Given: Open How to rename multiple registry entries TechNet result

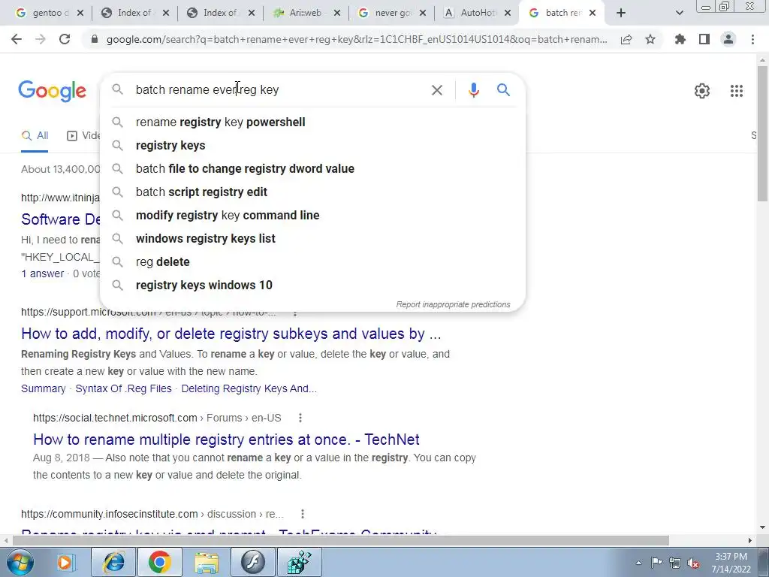Looking at the screenshot, I should click(226, 439).
